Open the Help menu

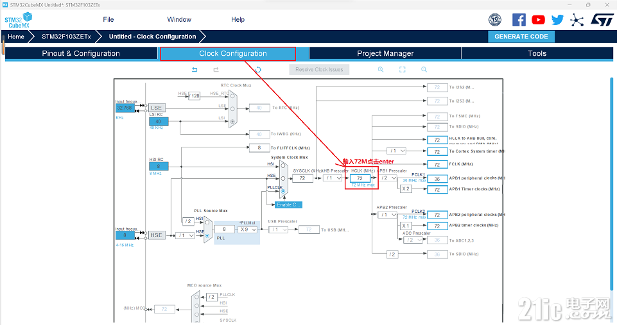tap(238, 20)
